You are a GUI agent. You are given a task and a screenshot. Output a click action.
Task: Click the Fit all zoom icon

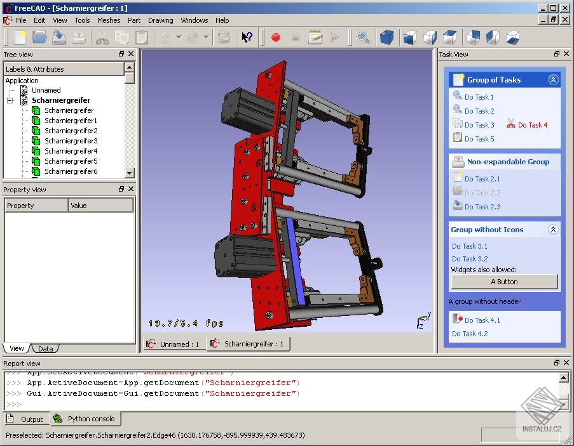pos(363,37)
